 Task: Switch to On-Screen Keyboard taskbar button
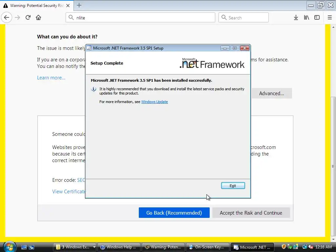pyautogui.click(x=208, y=247)
